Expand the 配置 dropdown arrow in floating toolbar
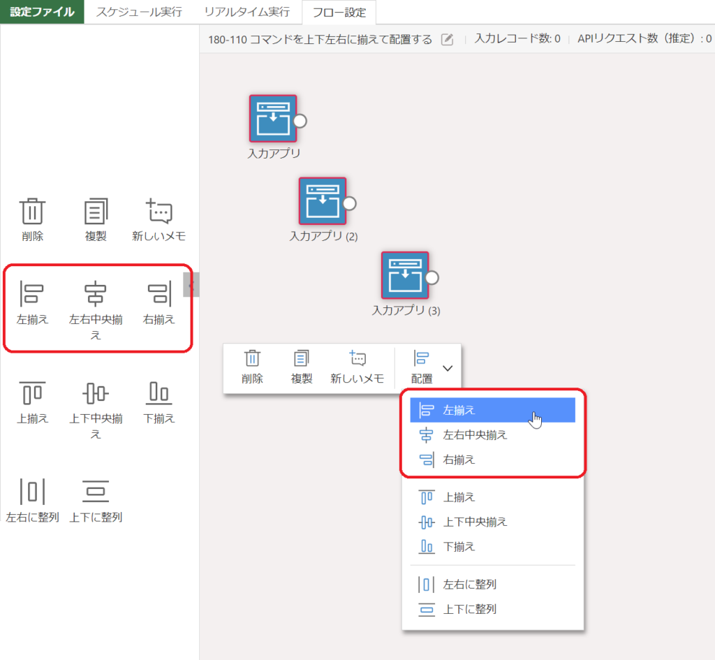The height and width of the screenshot is (660, 715). point(448,368)
